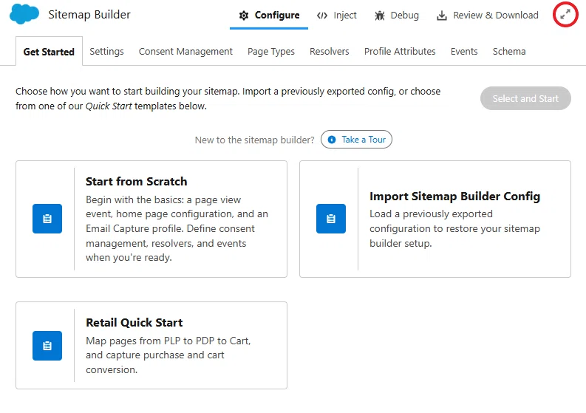Image resolution: width=586 pixels, height=413 pixels.
Task: View the Schema tab
Action: 509,51
